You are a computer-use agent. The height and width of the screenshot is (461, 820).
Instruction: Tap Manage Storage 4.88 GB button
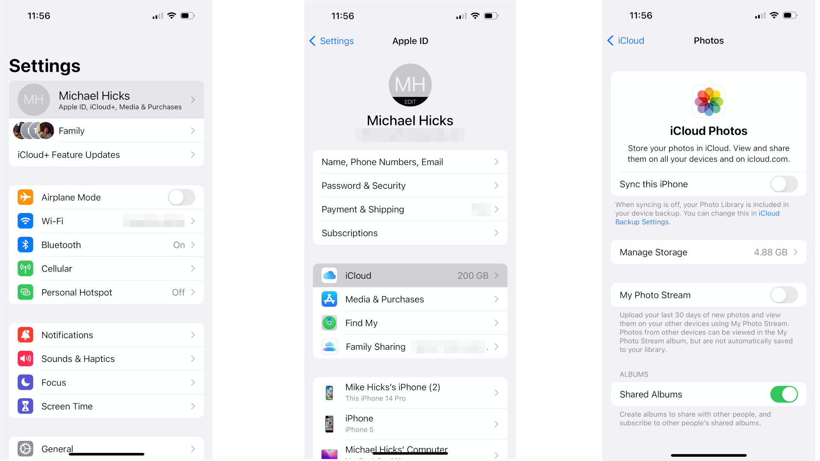pyautogui.click(x=707, y=251)
